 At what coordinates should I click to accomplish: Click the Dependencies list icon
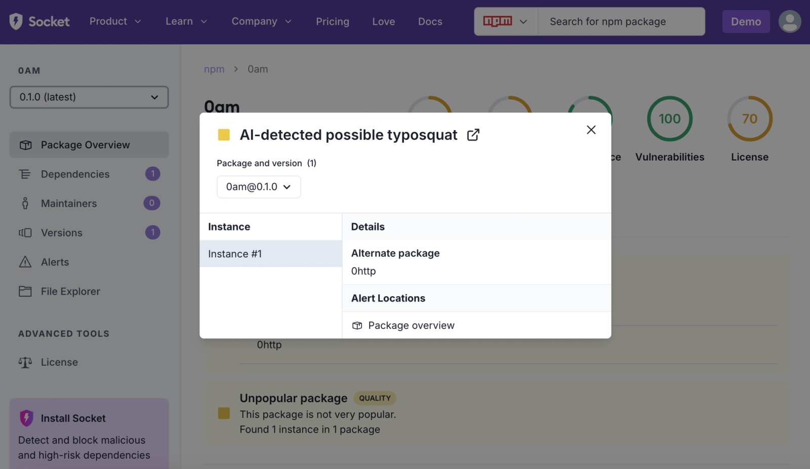pyautogui.click(x=25, y=174)
